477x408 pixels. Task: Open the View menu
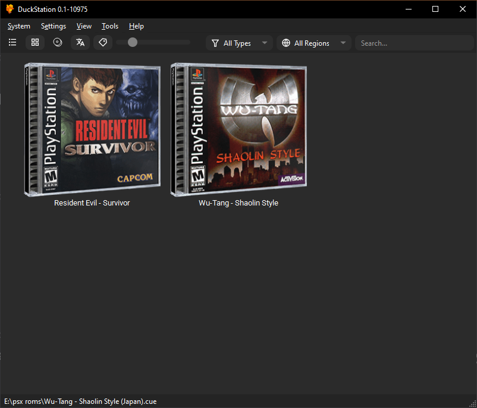[x=84, y=27]
